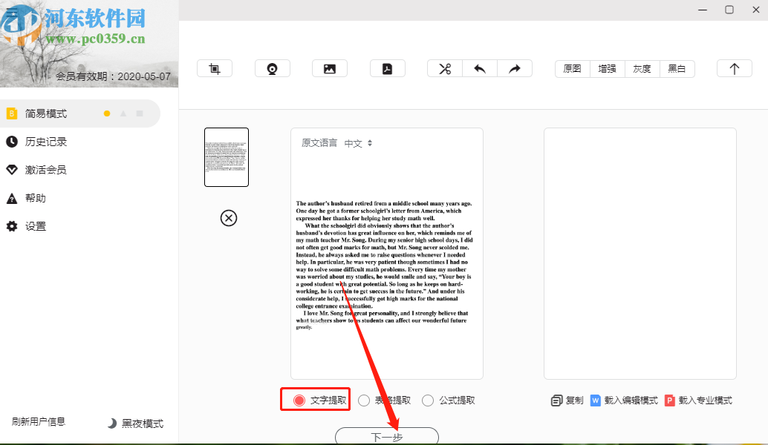
Task: Click the 下一步 button
Action: point(387,436)
